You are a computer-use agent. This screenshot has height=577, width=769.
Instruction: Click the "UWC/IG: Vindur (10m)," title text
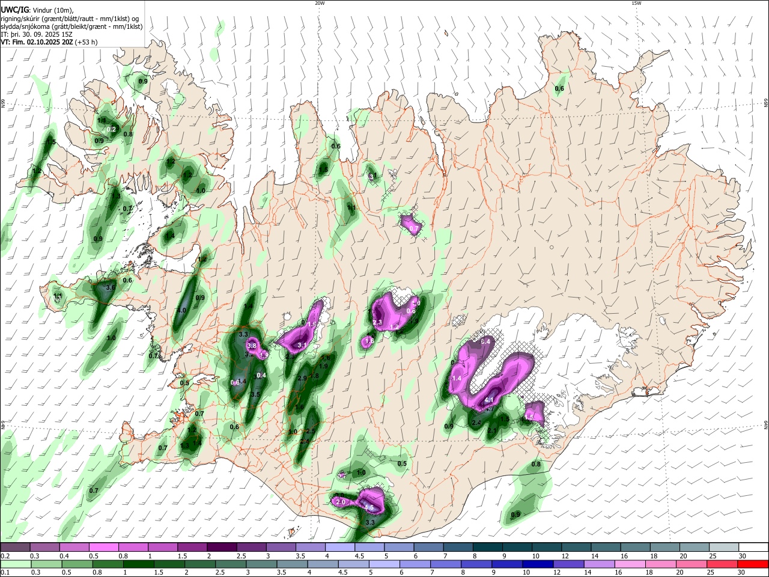click(37, 10)
